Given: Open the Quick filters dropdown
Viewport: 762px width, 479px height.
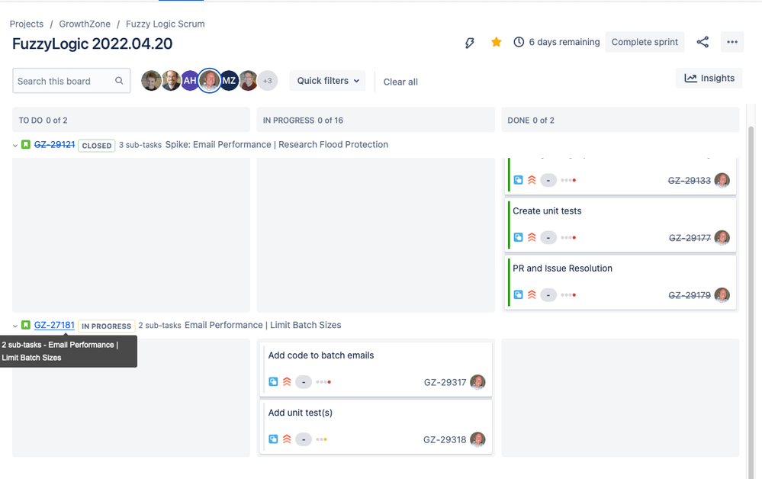Looking at the screenshot, I should point(327,81).
